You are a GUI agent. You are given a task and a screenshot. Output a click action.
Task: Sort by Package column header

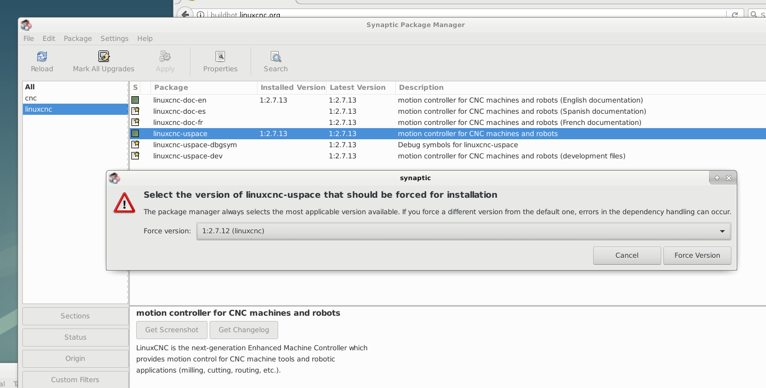tap(204, 88)
